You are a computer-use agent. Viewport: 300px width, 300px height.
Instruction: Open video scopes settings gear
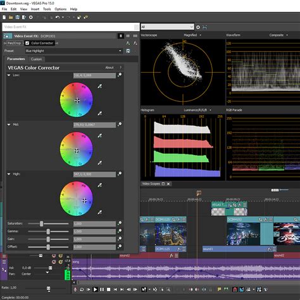pyautogui.click(x=198, y=27)
